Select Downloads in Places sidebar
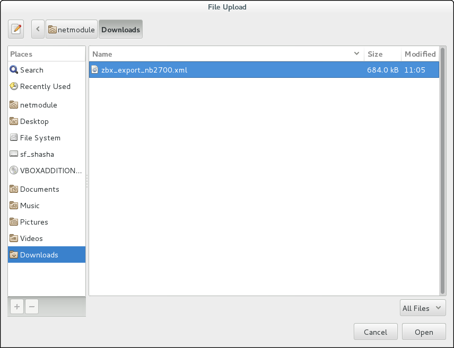Image resolution: width=454 pixels, height=348 pixels. (47, 255)
